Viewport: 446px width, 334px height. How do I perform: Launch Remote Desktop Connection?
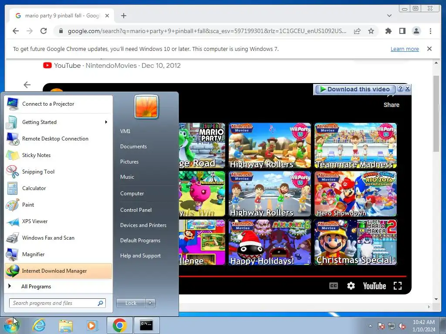point(58,139)
